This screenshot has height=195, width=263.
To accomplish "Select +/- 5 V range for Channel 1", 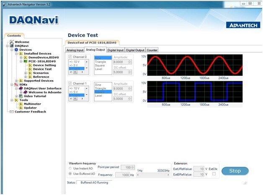I will coord(74,92).
